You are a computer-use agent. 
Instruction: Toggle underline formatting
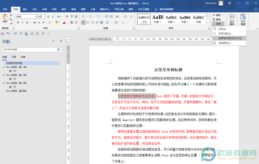27,22
